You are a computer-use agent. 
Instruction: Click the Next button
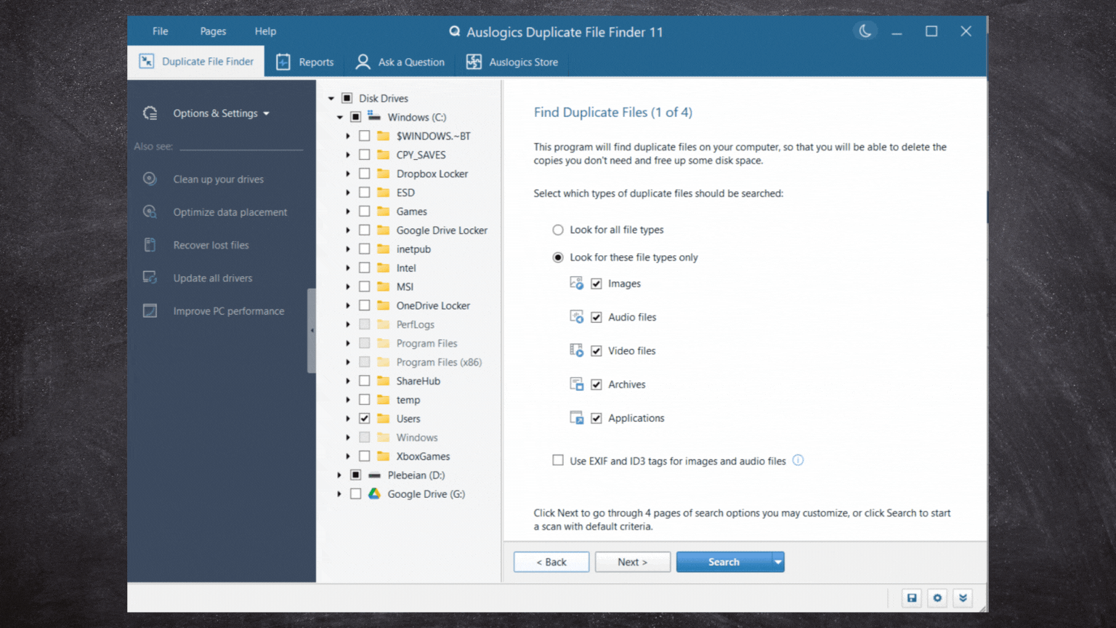[632, 562]
